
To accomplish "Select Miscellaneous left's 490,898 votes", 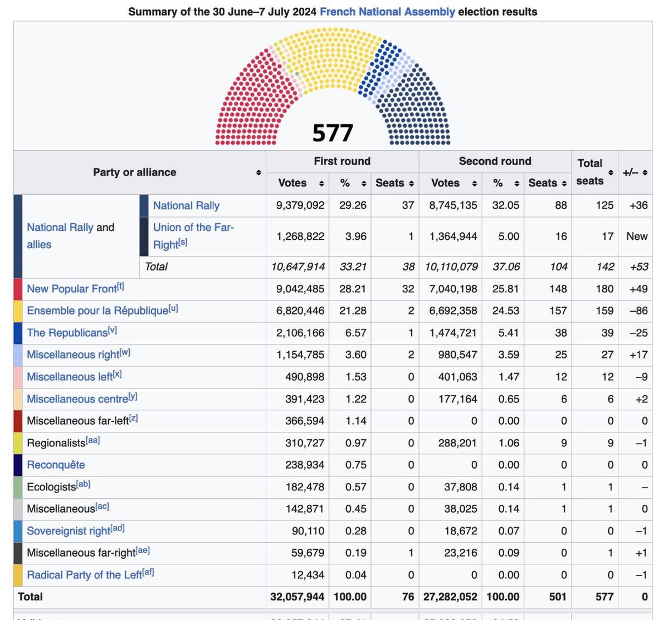I will [305, 377].
